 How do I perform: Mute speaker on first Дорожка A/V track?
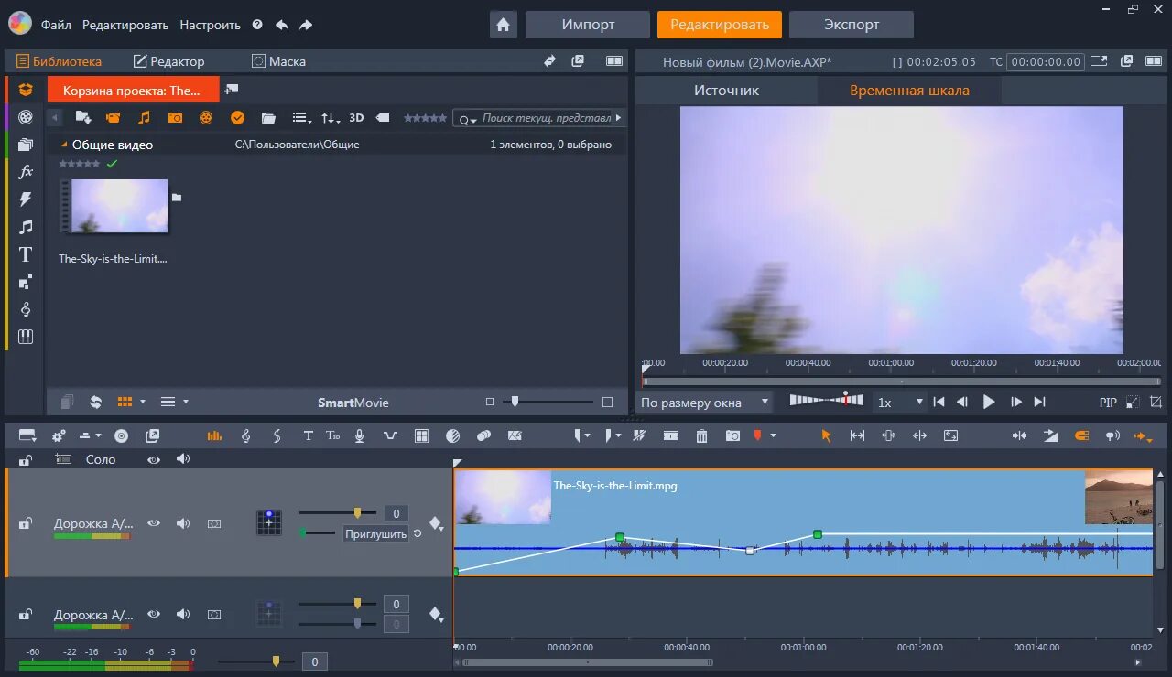(x=183, y=523)
